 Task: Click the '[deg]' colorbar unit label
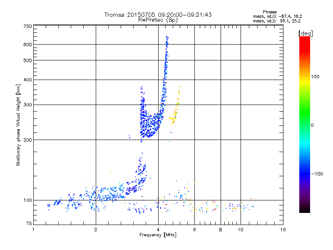tap(306, 33)
